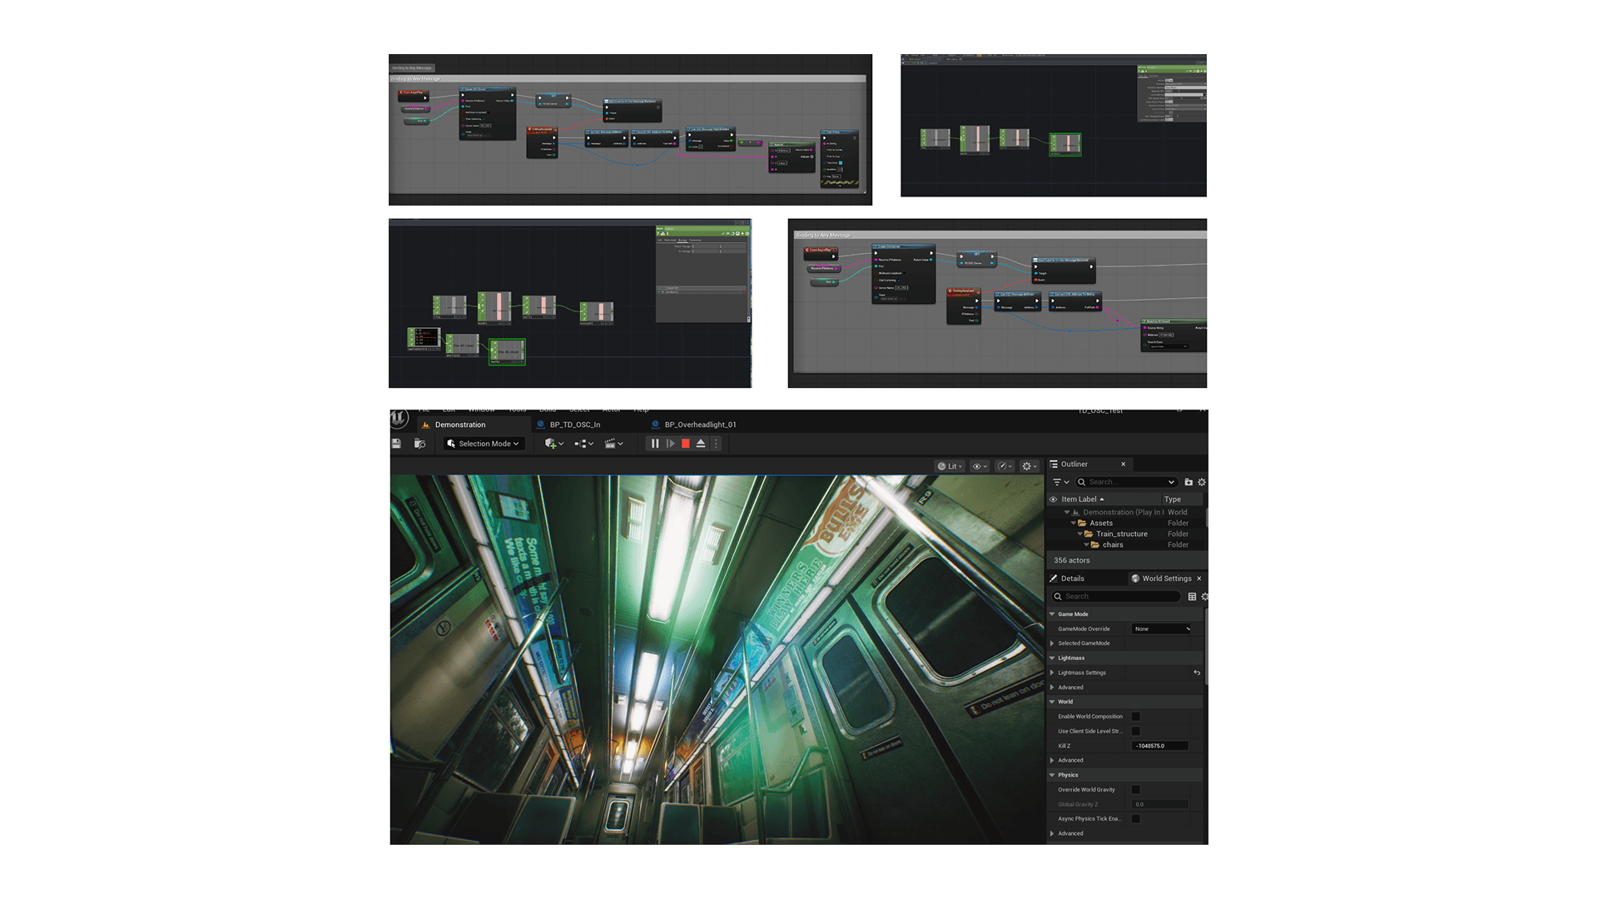Toggle Override World Gravity checkbox

coord(1135,790)
